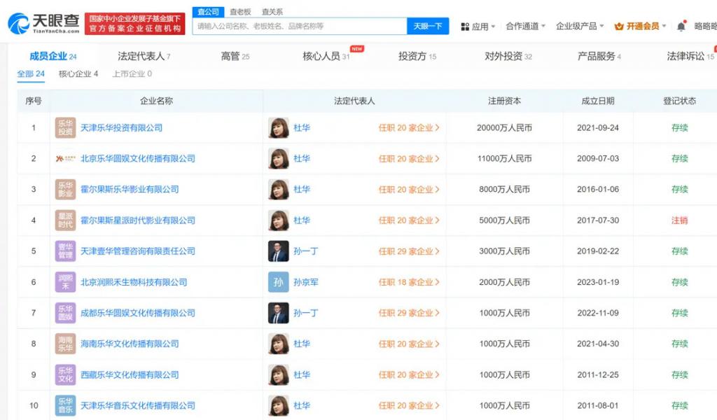Click 北京润熙禾生物科技 logo icon
This screenshot has height=420, width=717.
coord(65,282)
